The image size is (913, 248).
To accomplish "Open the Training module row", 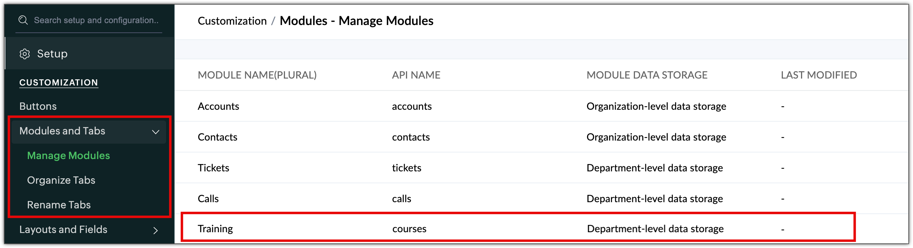I will (215, 229).
